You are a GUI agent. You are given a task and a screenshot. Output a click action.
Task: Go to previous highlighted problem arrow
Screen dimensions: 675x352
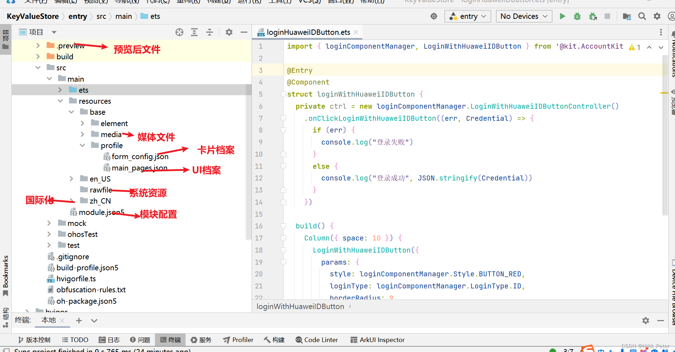click(x=649, y=47)
